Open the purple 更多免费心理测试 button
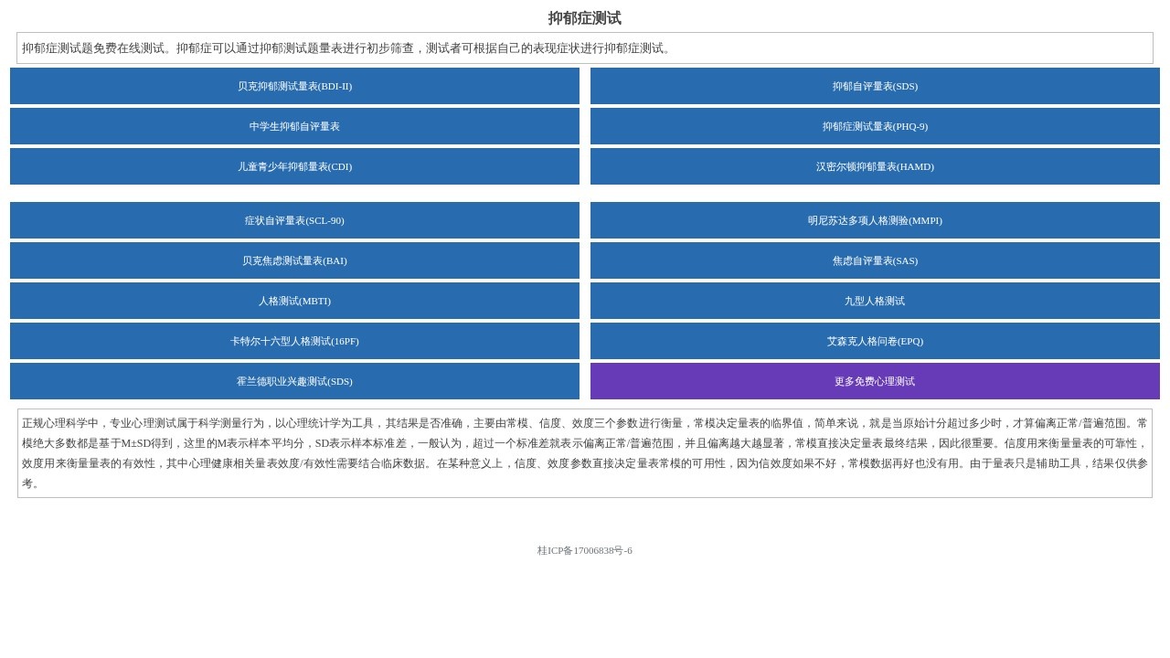The image size is (1170, 658). tap(874, 381)
